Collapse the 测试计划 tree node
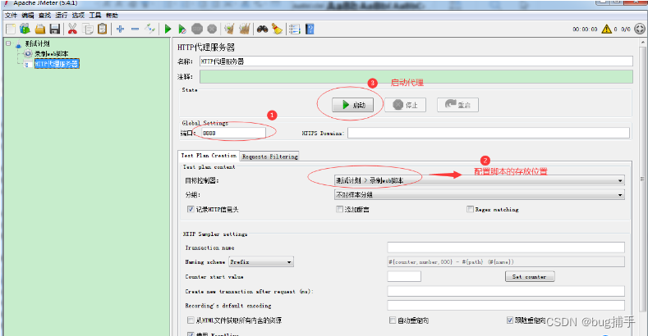This screenshot has height=336, width=648. tap(8, 43)
